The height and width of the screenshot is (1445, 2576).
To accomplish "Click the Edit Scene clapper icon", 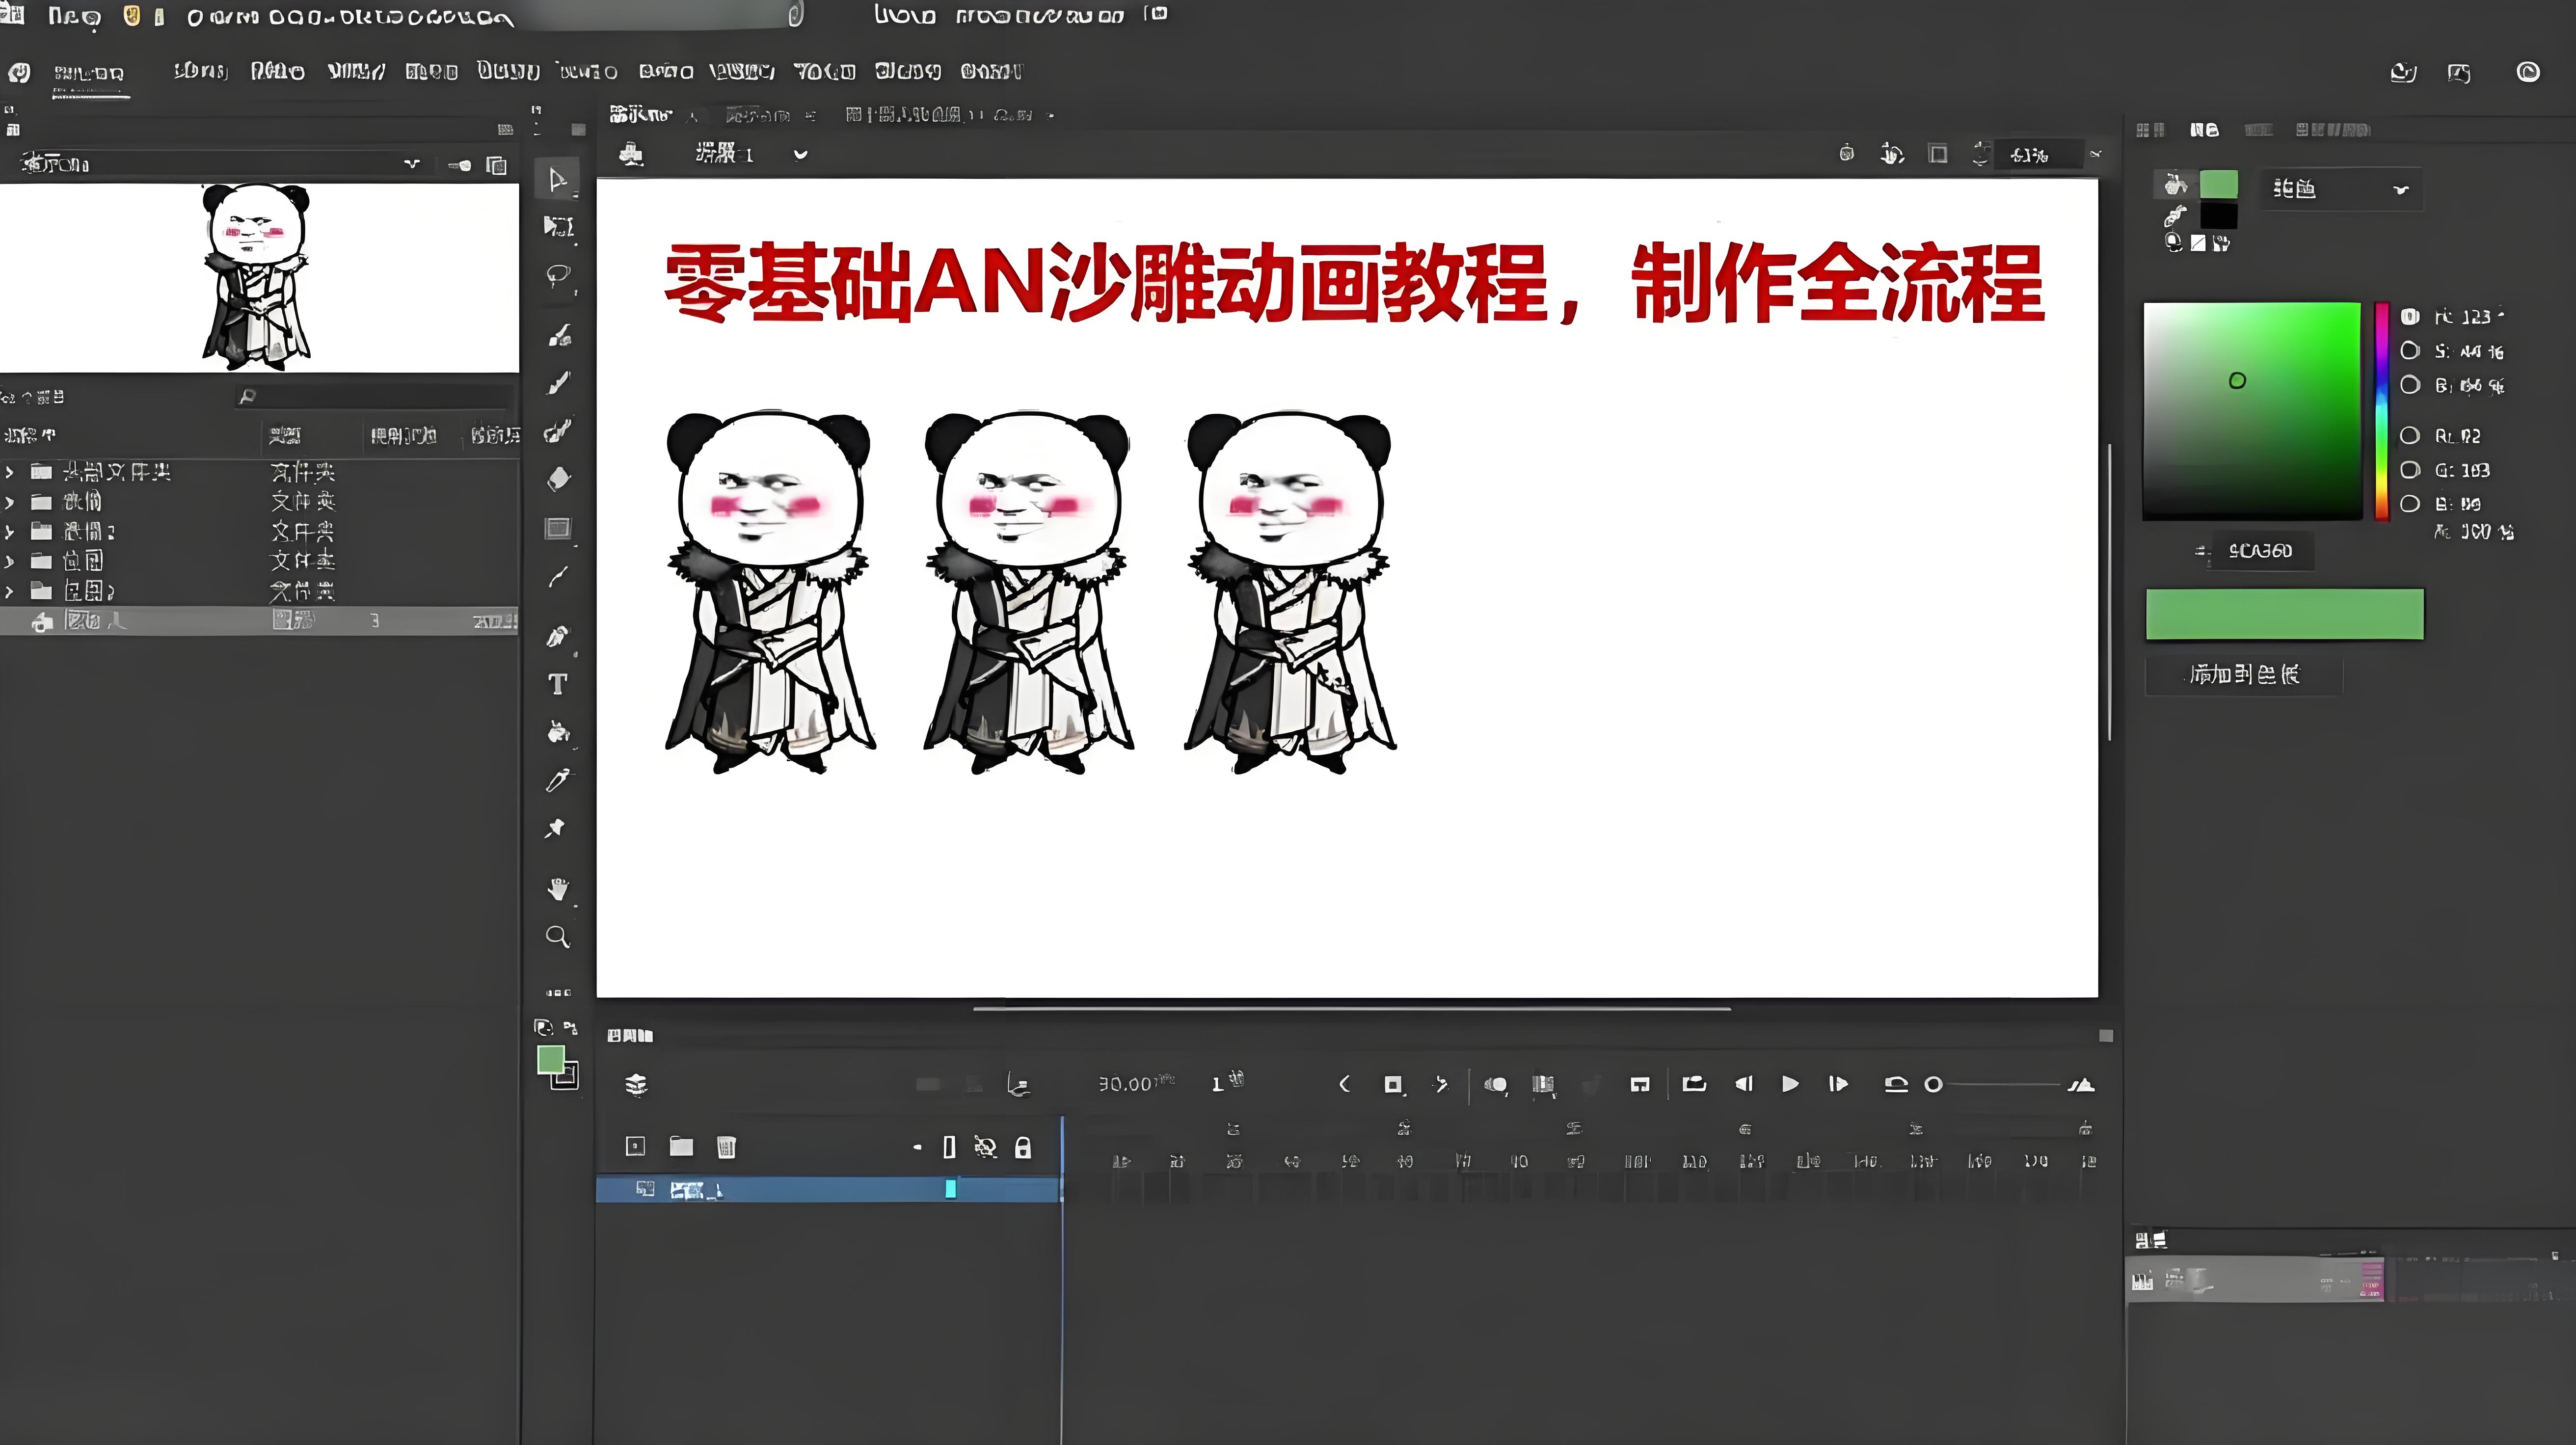I will click(x=631, y=154).
